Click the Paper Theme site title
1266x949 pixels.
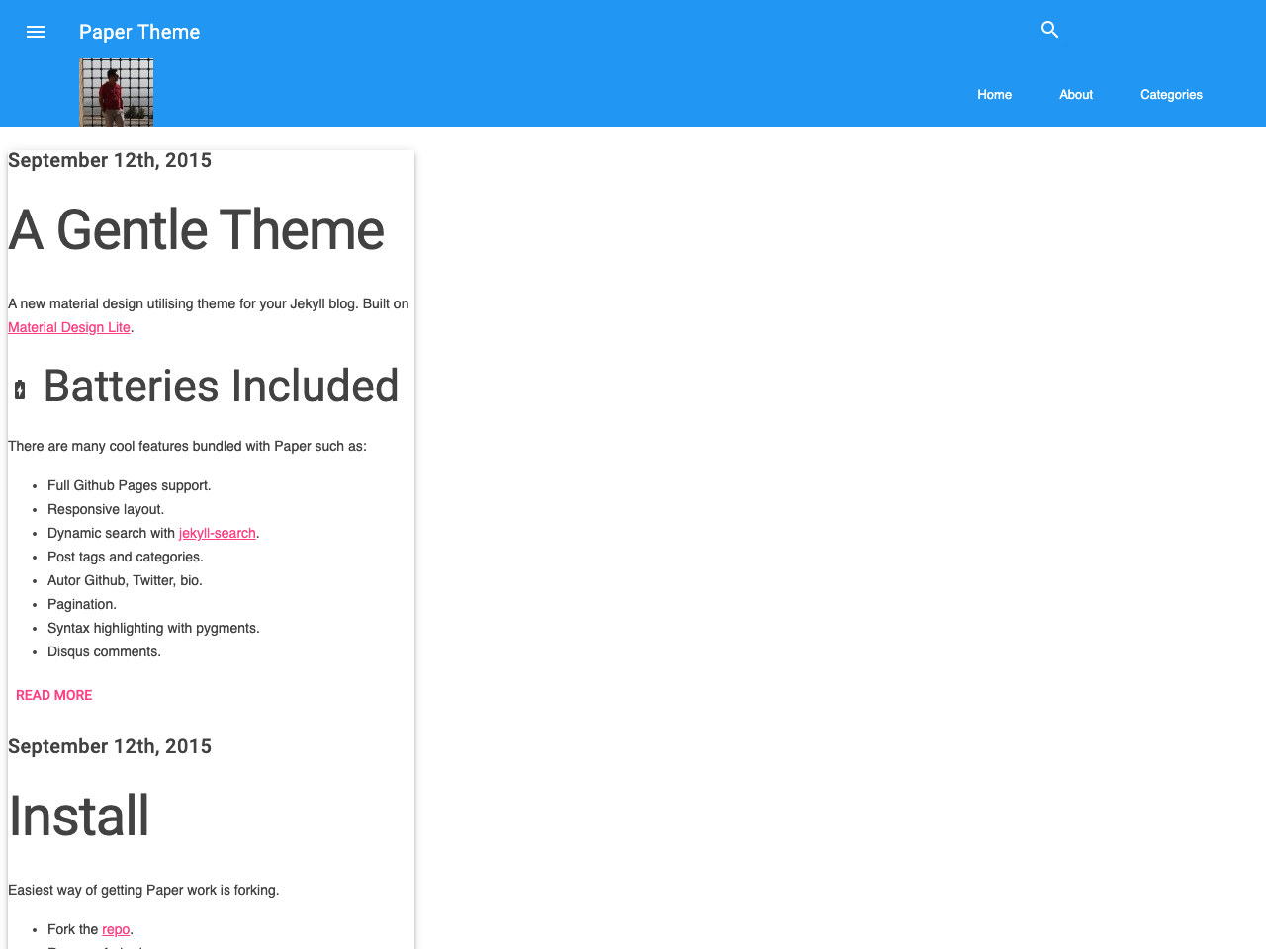140,31
